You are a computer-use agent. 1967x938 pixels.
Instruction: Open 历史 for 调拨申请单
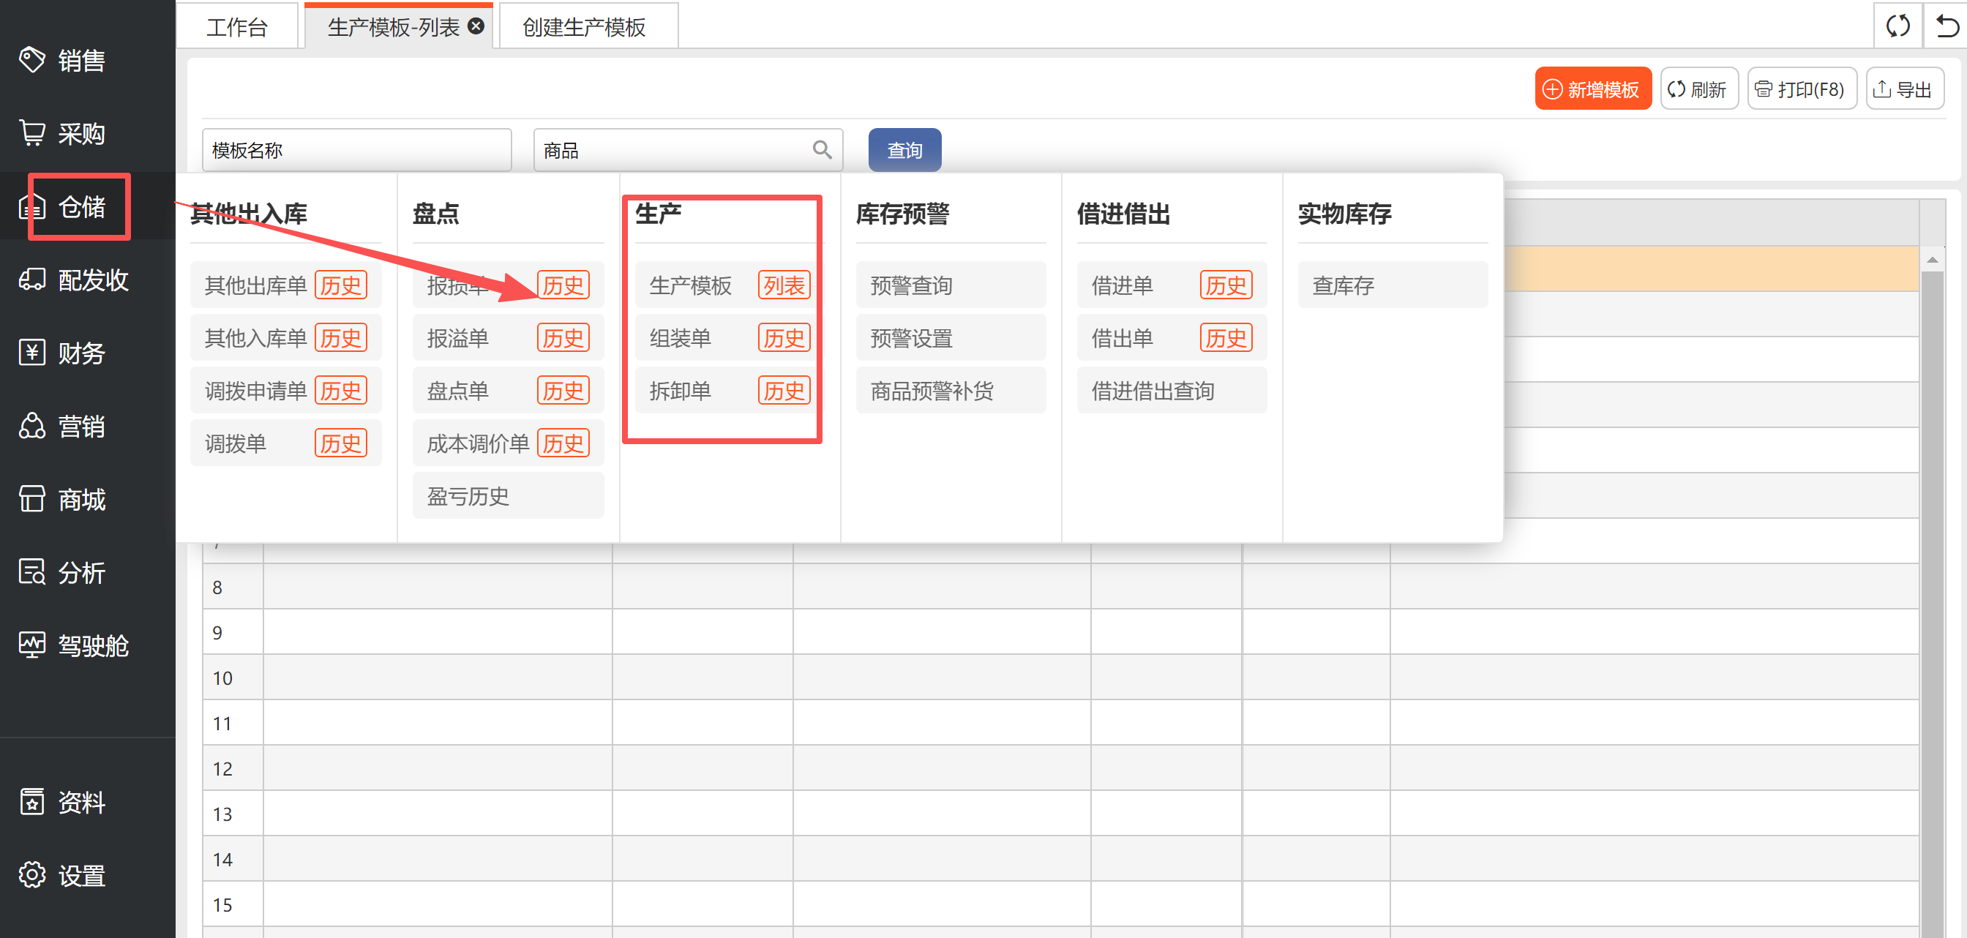340,391
